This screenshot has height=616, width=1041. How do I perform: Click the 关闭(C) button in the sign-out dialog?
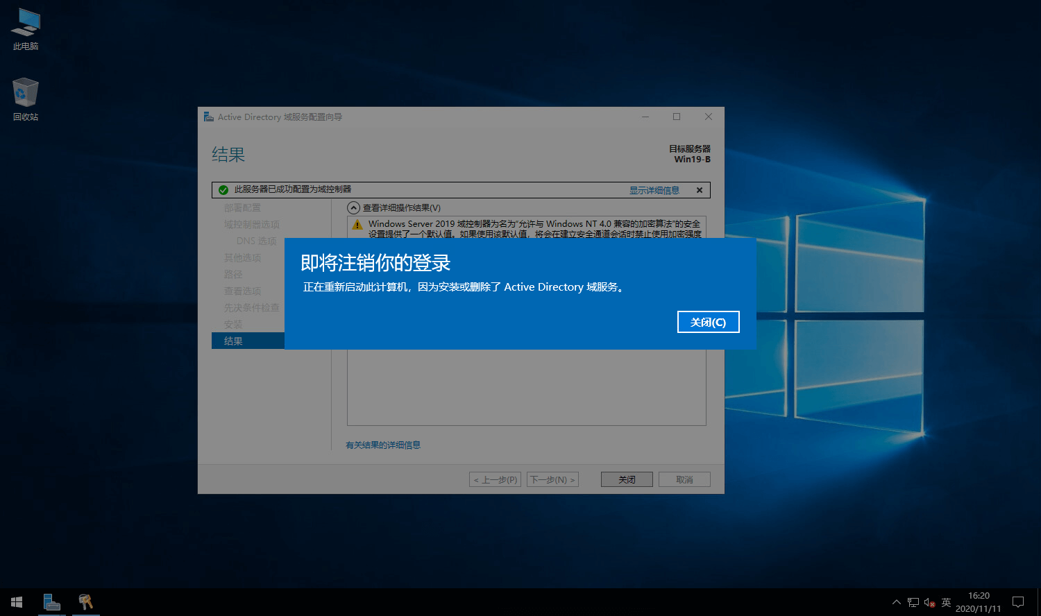(x=708, y=322)
